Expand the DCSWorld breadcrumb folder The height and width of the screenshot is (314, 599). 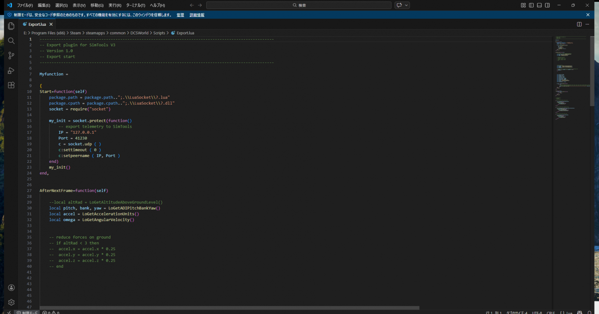139,33
